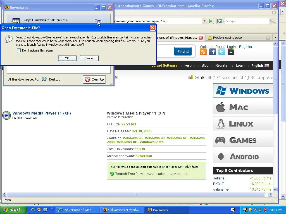Launch Internet Explorer from quick launch

point(33,210)
